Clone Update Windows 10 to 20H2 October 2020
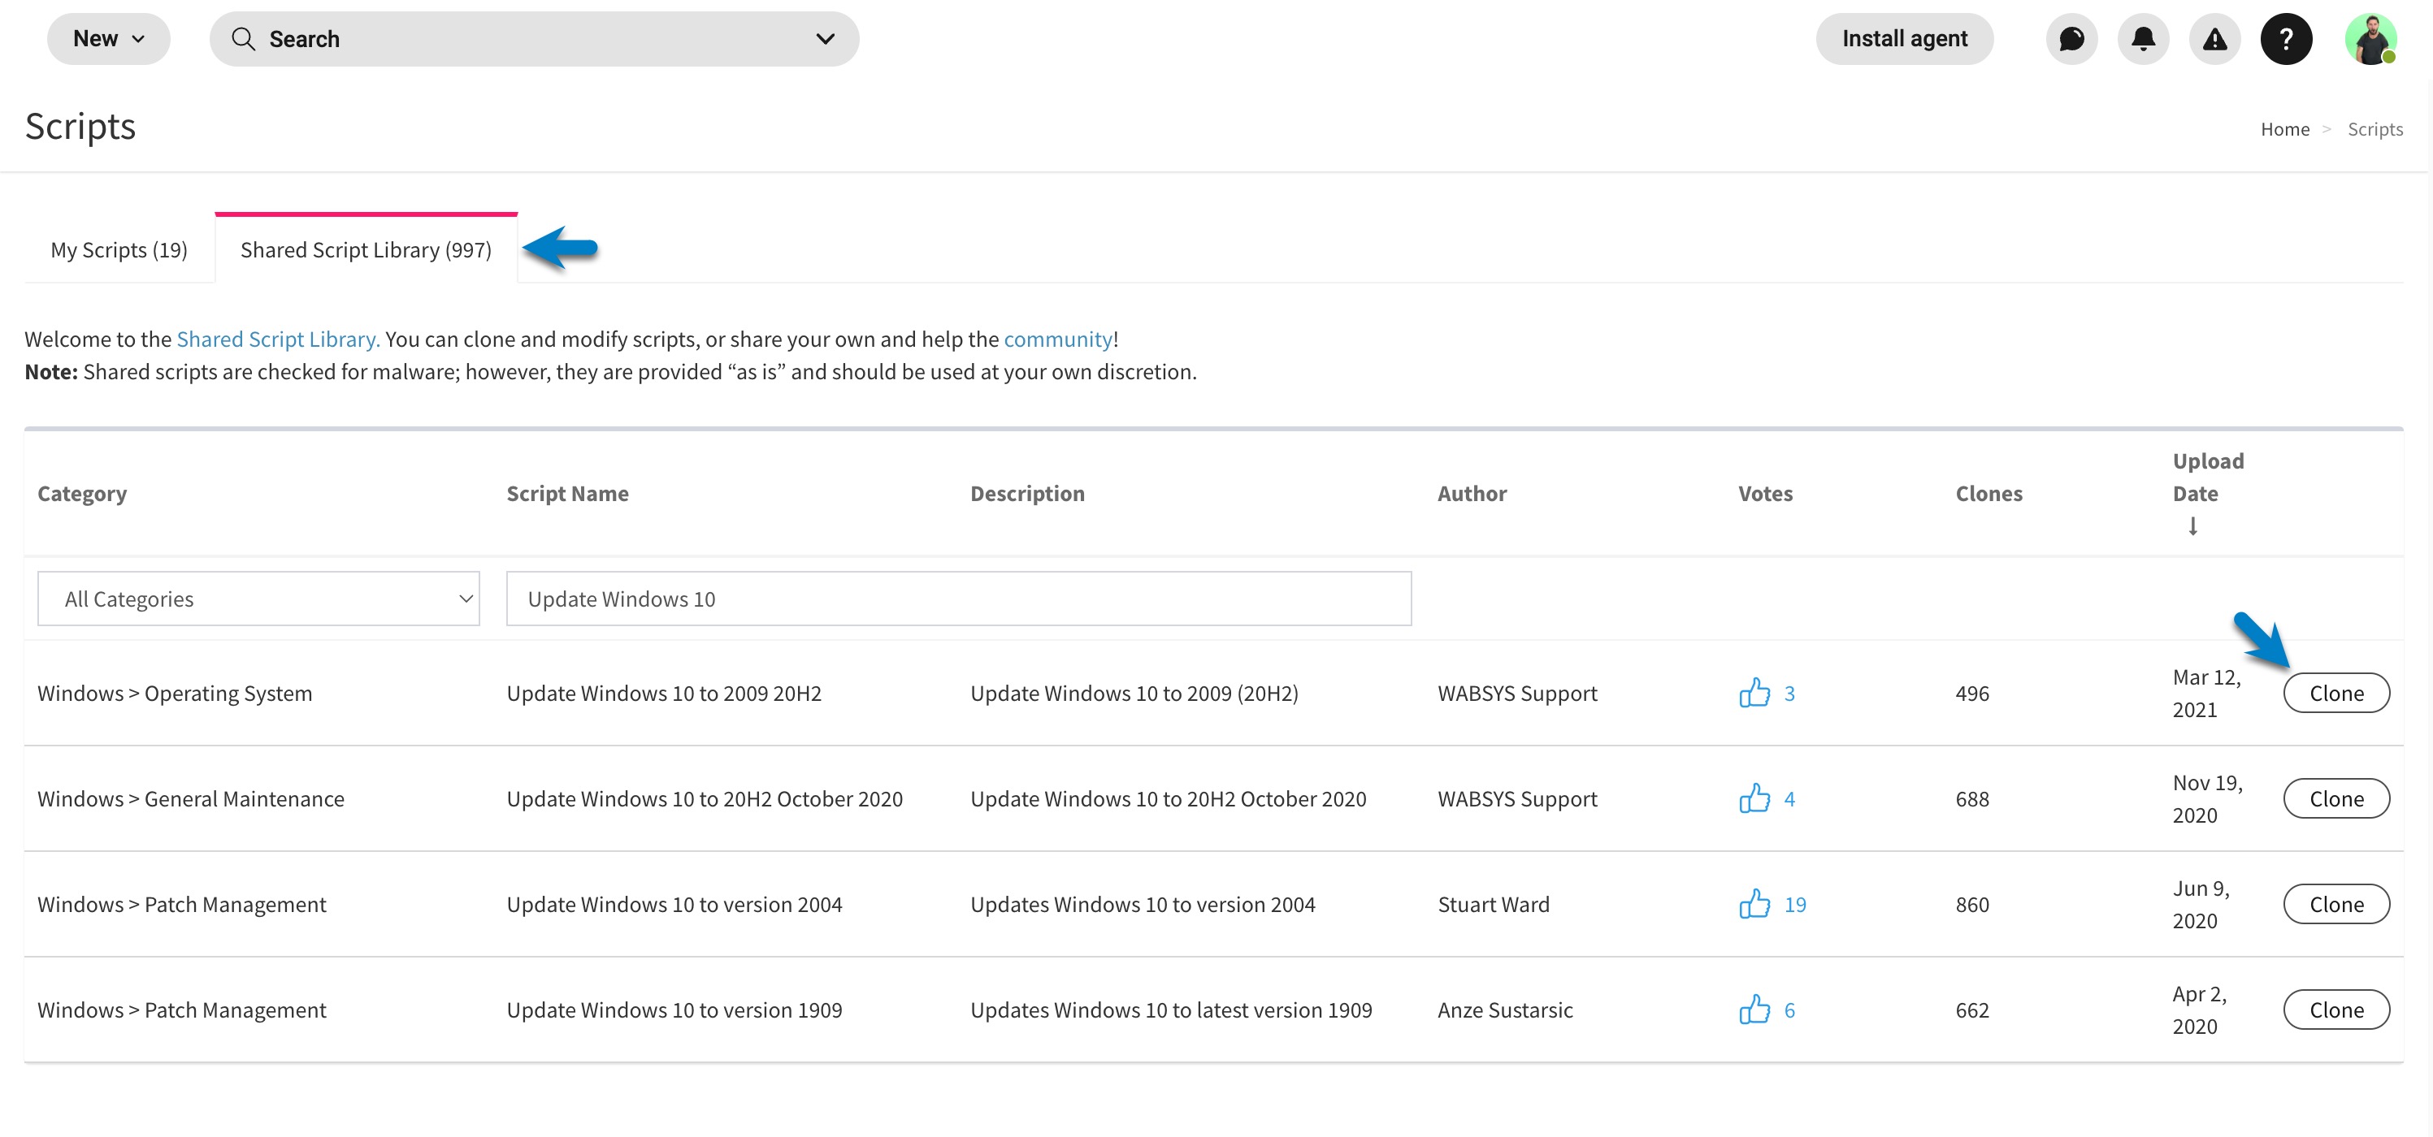 point(2335,799)
